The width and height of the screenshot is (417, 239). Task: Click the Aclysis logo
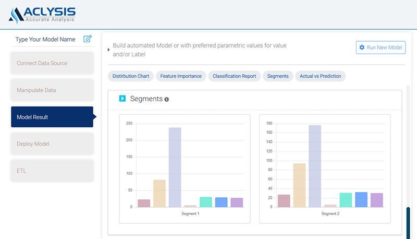(x=42, y=15)
